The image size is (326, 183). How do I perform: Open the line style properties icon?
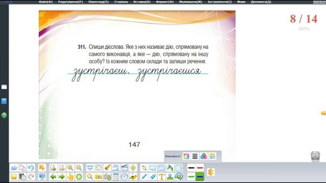[x=212, y=156]
